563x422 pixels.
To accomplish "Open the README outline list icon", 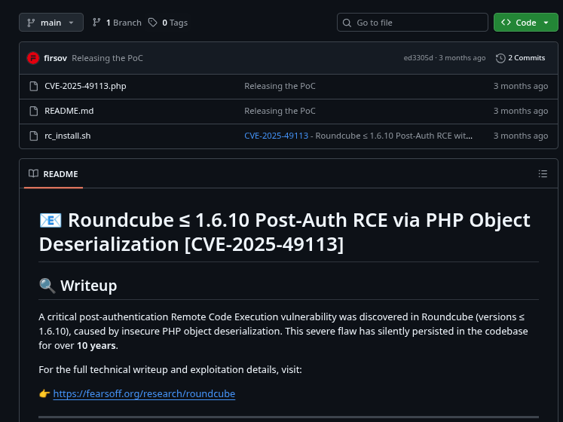I will (x=543, y=174).
